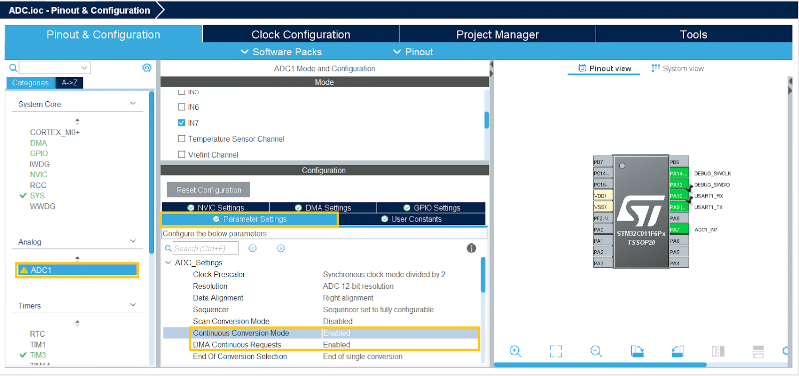Collapse the ADC_Settings tree group

[168, 263]
